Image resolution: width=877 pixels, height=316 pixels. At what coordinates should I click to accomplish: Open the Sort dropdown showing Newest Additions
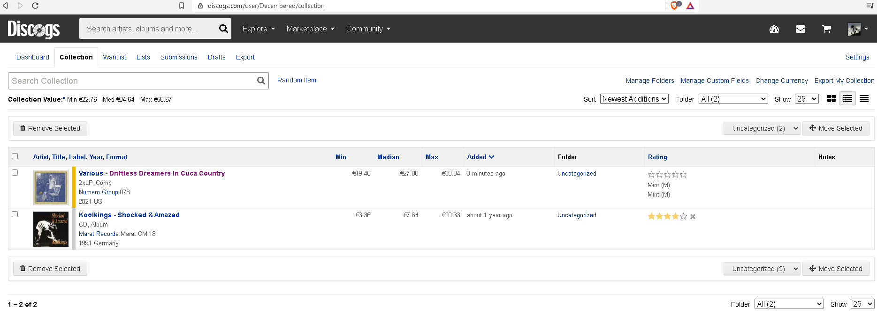click(633, 99)
